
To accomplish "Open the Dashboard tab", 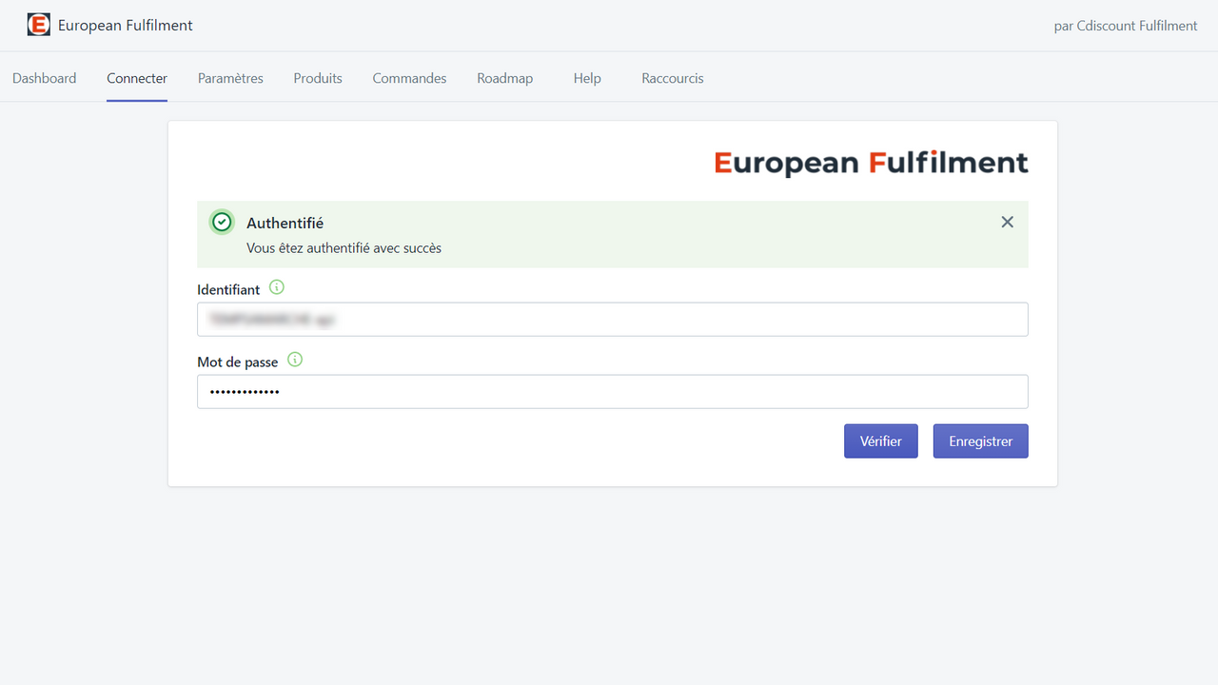I will pos(45,78).
